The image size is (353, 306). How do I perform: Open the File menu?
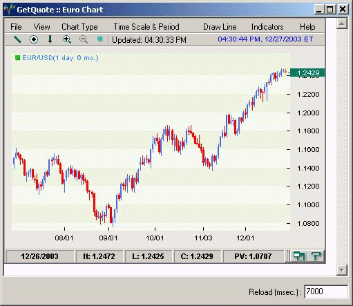16,27
